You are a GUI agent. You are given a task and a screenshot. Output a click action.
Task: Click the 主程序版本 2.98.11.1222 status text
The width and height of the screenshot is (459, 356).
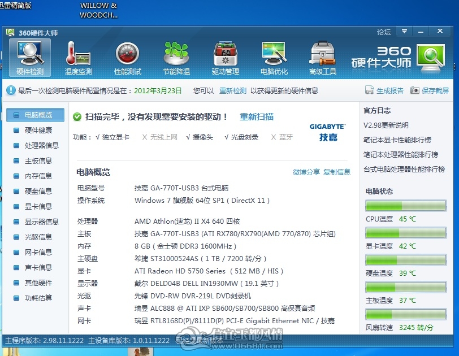[x=44, y=341]
